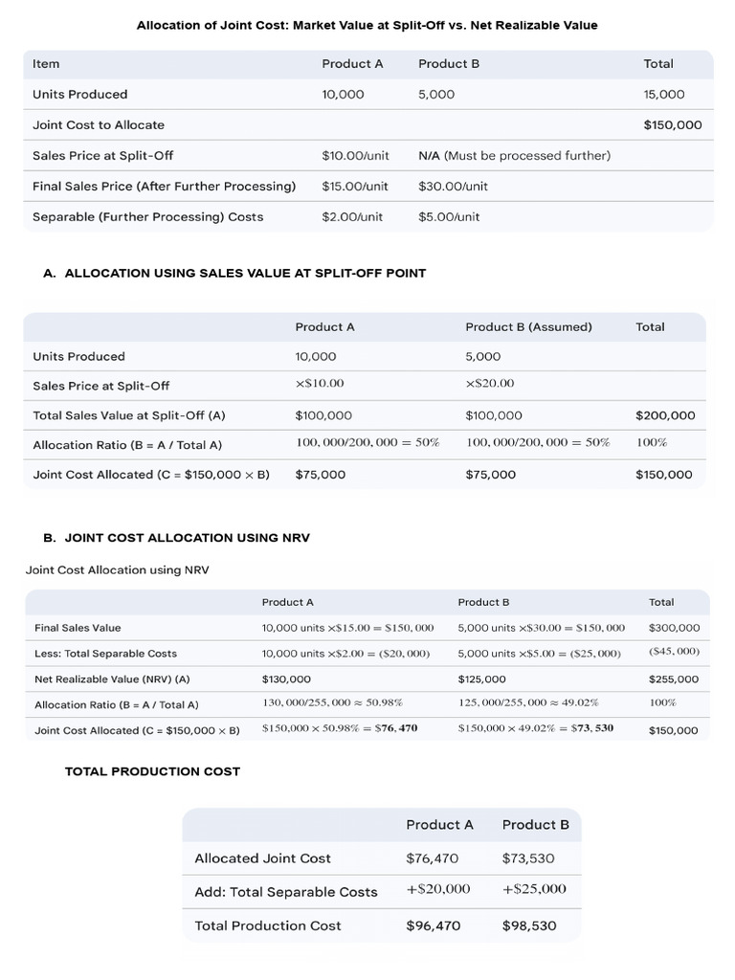Click the 'Total Production Cost' section heading
This screenshot has width=735, height=980.
(152, 771)
